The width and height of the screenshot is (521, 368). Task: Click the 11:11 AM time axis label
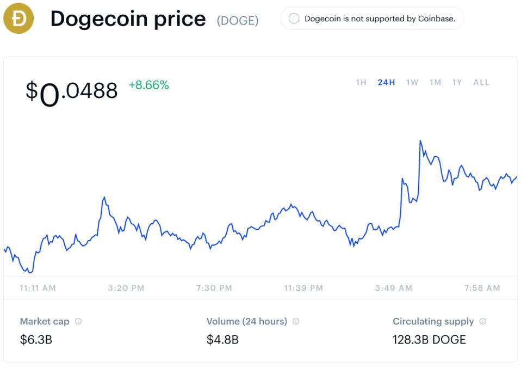pos(38,288)
